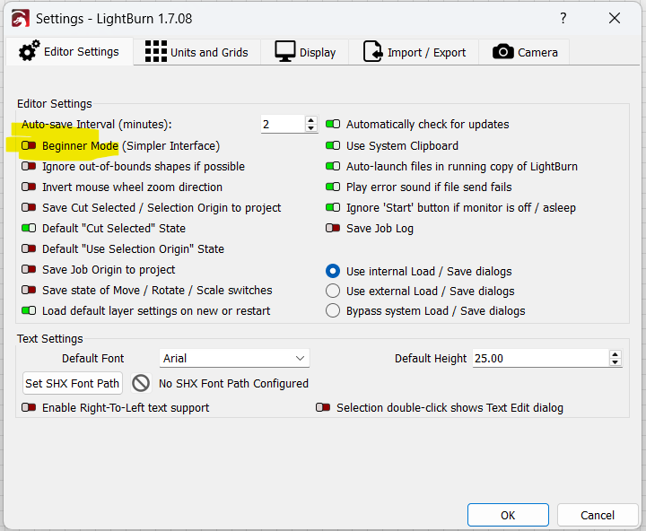Switch to the Camera tab
The image size is (646, 531).
click(525, 52)
